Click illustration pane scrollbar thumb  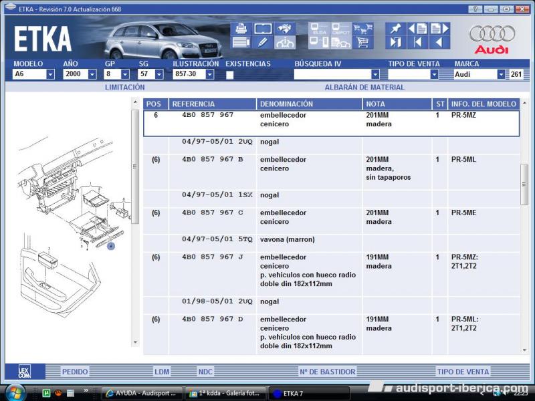coord(135,166)
